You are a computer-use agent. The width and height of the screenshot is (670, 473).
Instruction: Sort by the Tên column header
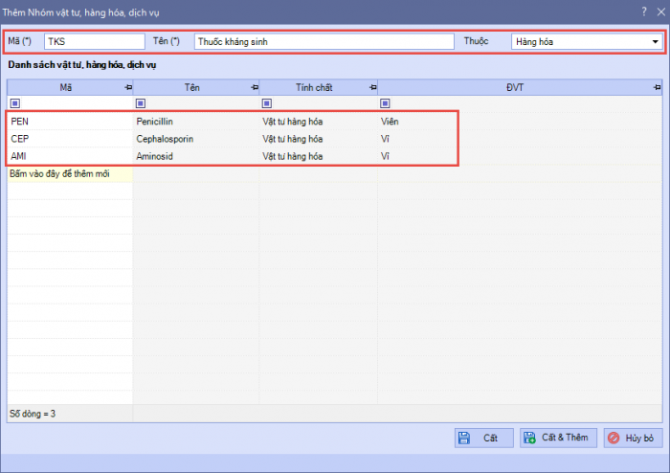click(x=192, y=87)
